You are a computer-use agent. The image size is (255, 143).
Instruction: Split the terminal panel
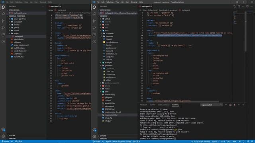click(x=230, y=105)
